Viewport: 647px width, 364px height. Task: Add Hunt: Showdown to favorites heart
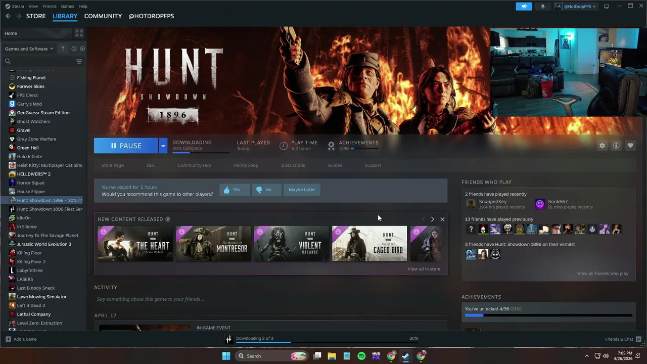click(630, 146)
